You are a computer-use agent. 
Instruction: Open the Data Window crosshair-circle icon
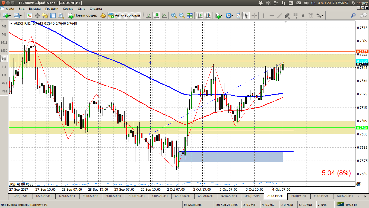(37, 15)
